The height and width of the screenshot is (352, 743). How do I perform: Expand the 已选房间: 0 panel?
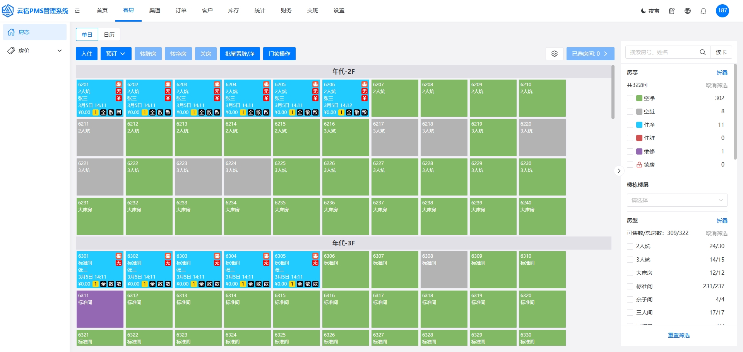590,54
